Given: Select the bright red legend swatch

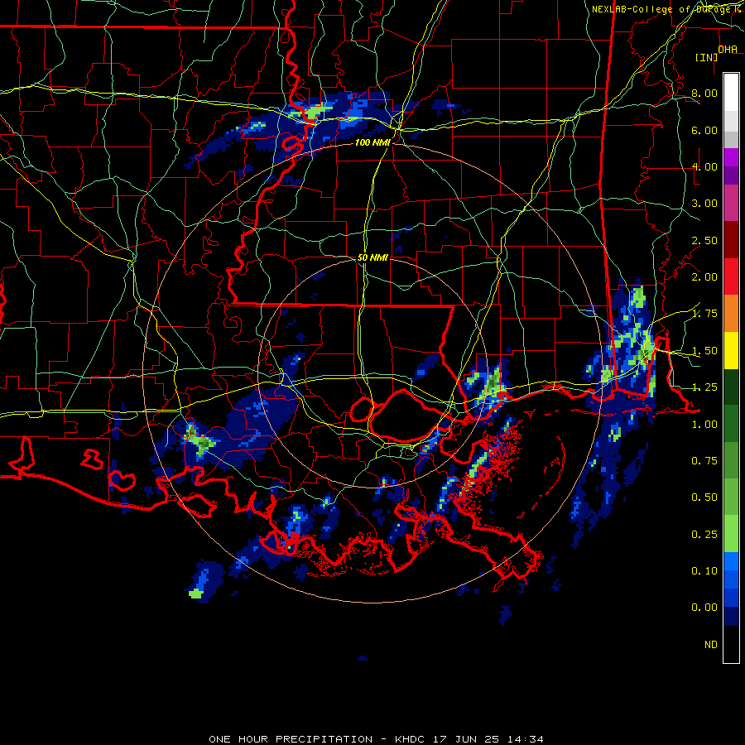Looking at the screenshot, I should click(x=731, y=276).
